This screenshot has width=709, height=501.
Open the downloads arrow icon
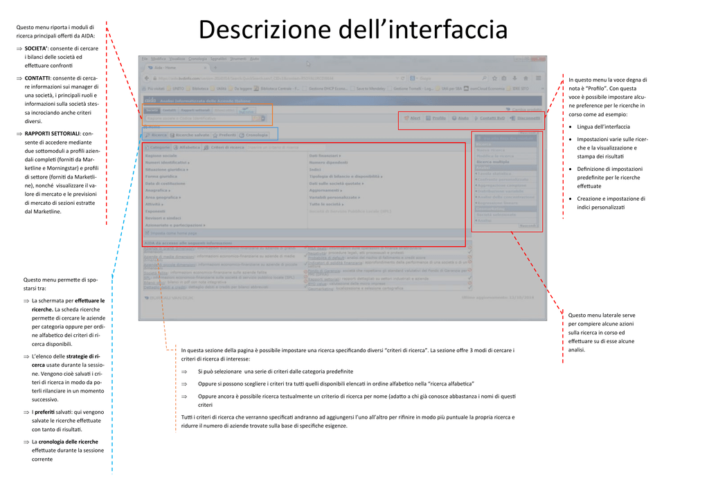tap(514, 78)
